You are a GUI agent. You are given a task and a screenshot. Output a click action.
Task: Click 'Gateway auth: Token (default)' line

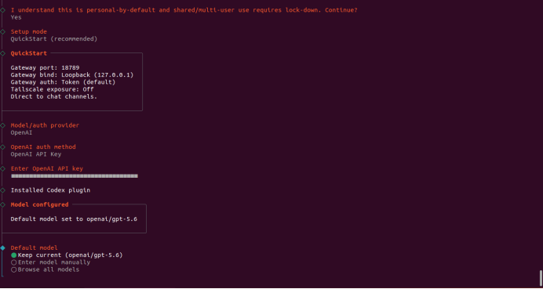(x=63, y=82)
